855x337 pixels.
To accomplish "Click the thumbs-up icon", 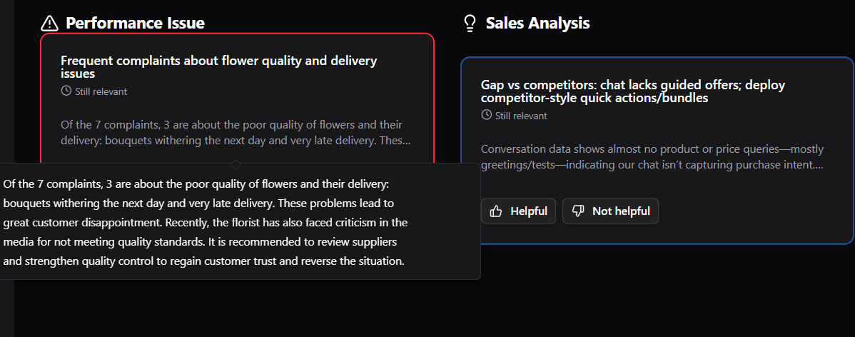I will coord(496,211).
